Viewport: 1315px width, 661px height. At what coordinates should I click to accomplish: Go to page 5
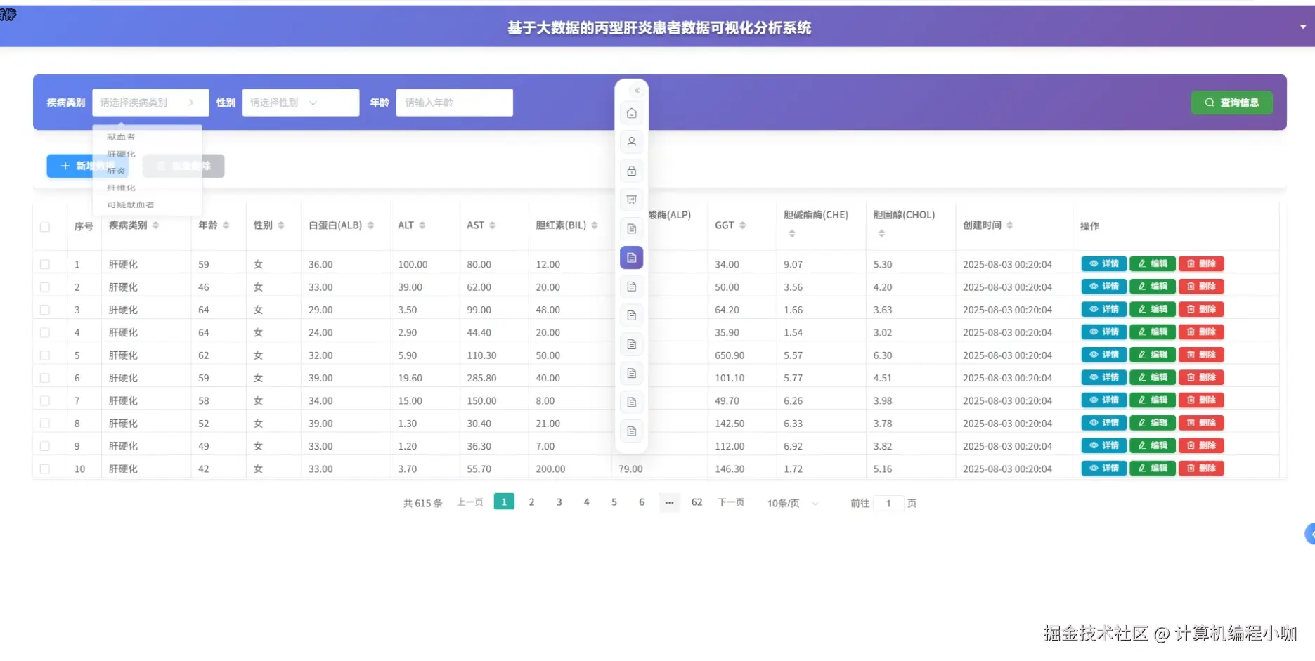pos(614,502)
